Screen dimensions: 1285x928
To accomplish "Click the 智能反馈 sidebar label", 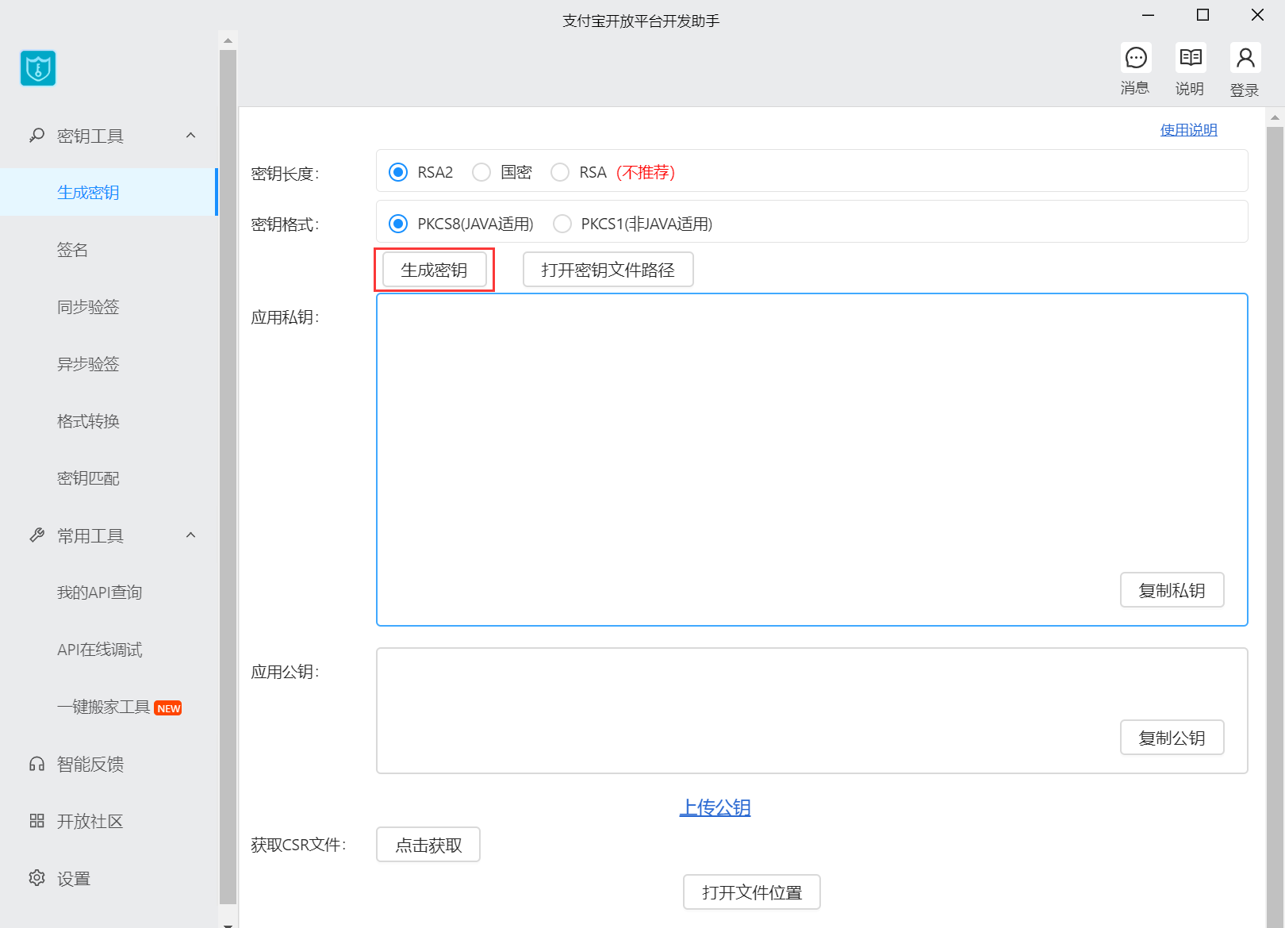I will (90, 764).
